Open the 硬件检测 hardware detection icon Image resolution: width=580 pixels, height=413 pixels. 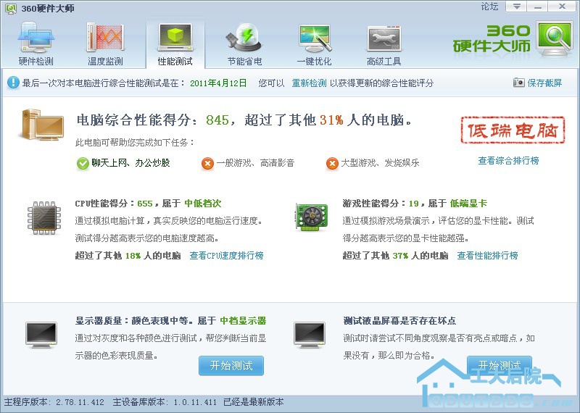click(x=36, y=38)
